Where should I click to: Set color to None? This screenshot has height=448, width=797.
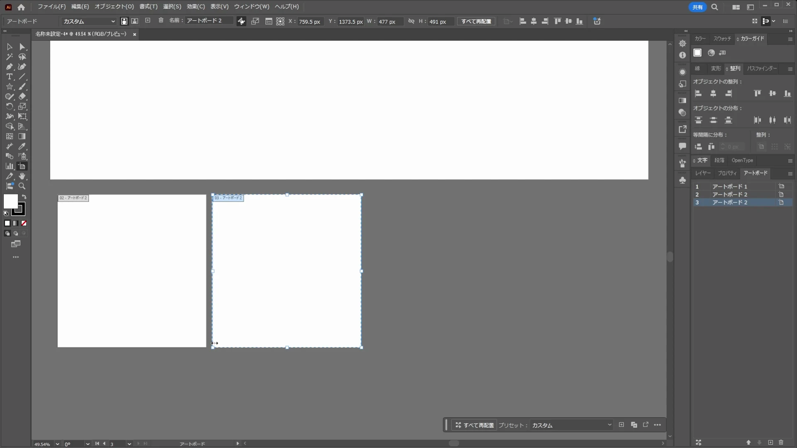click(24, 223)
